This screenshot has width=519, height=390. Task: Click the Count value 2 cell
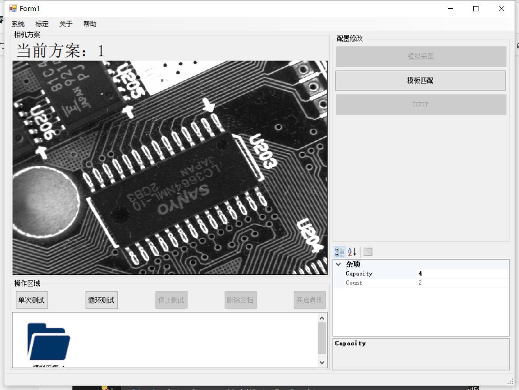pyautogui.click(x=463, y=283)
